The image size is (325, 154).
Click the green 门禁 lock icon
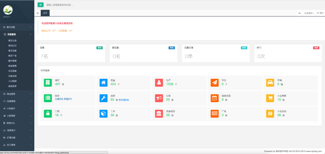click(47, 114)
